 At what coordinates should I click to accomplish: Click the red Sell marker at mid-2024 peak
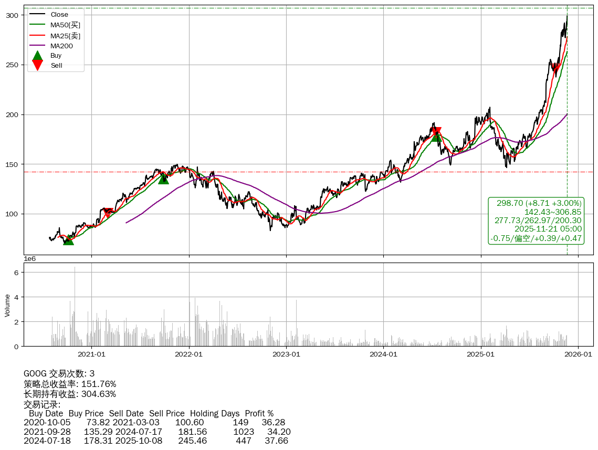(x=436, y=131)
